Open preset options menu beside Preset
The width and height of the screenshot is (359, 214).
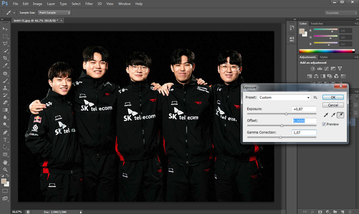pos(315,97)
